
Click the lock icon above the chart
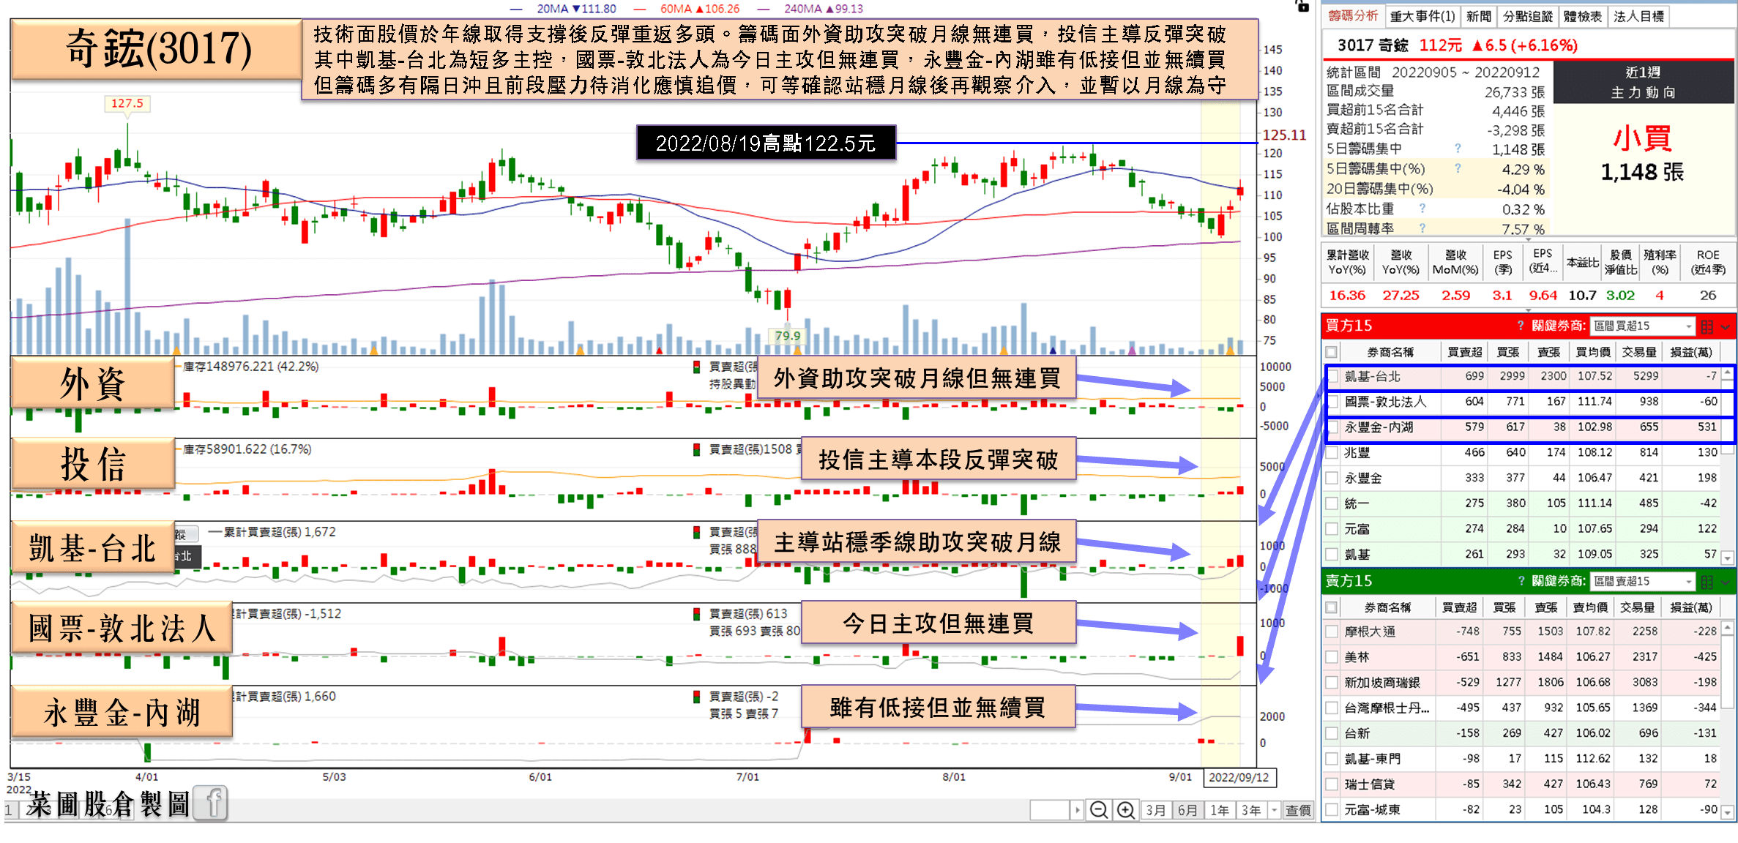1302,6
